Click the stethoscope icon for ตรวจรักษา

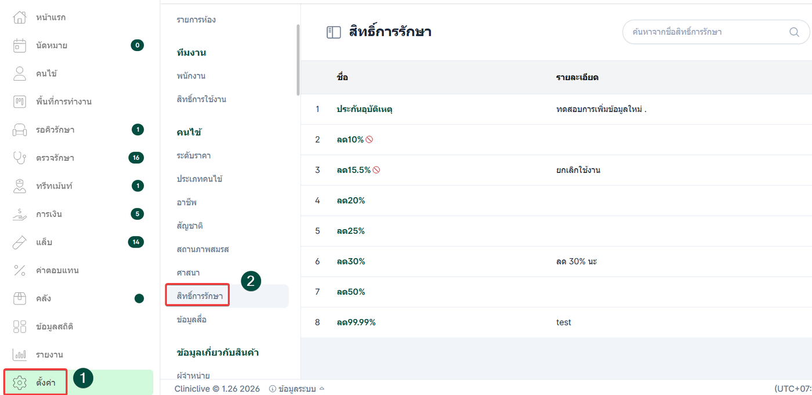pyautogui.click(x=20, y=158)
